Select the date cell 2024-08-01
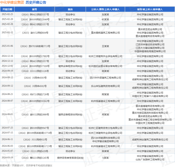 (7, 114)
